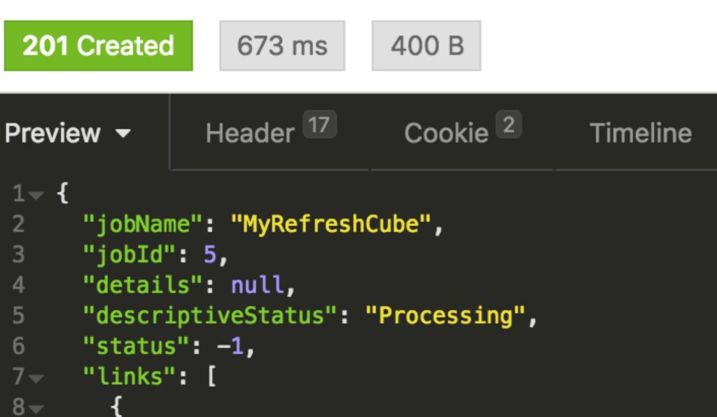Click the "descriptiveStatus" key
The width and height of the screenshot is (717, 417).
204,315
